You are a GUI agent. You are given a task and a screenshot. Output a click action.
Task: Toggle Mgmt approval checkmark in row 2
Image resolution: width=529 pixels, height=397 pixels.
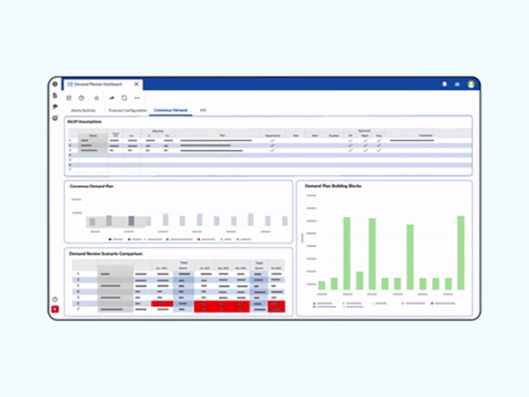365,146
